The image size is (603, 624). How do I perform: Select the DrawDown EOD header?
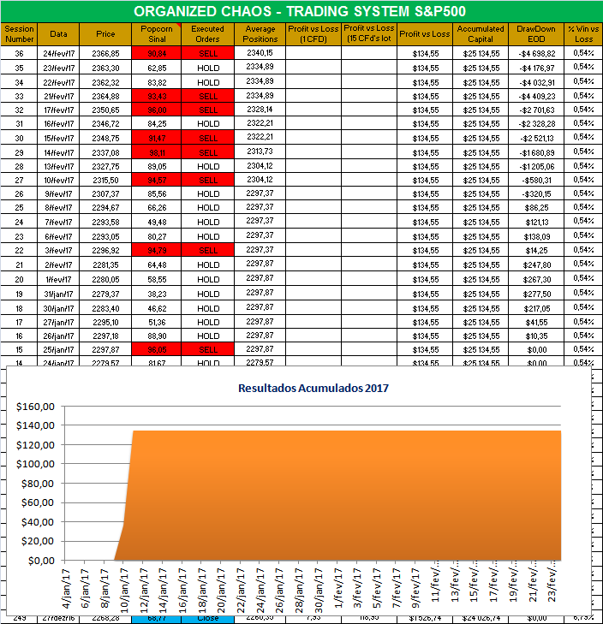(536, 34)
